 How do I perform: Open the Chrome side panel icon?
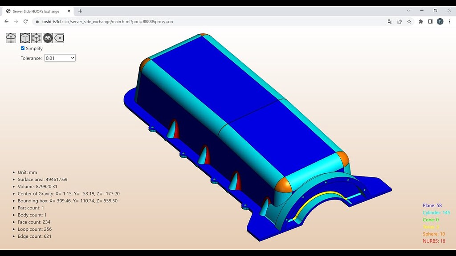coord(430,21)
